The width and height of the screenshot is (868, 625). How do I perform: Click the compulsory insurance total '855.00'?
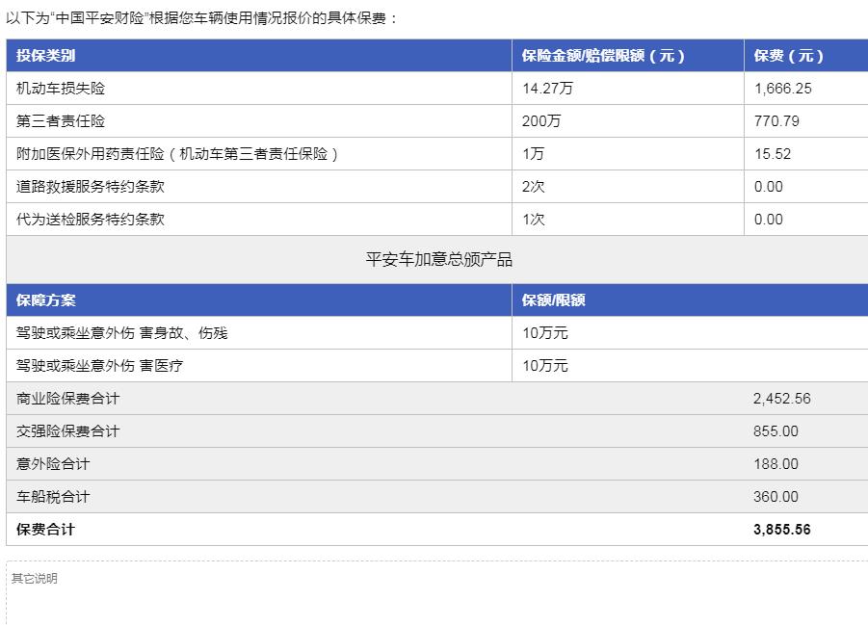776,430
